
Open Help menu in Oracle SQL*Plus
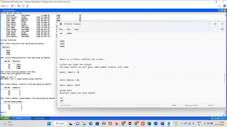tap(20, 13)
